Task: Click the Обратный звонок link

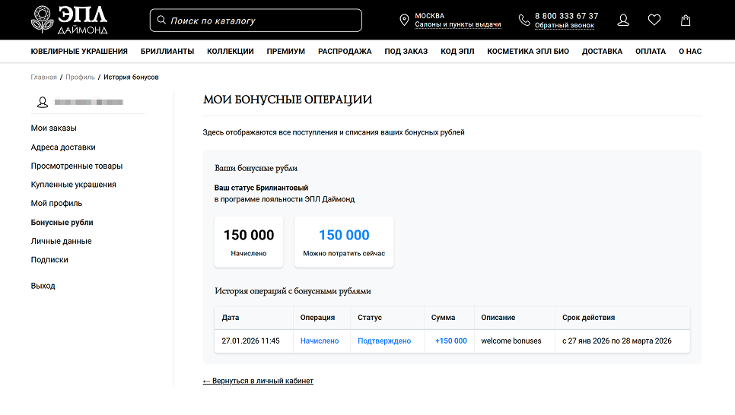Action: tap(565, 26)
